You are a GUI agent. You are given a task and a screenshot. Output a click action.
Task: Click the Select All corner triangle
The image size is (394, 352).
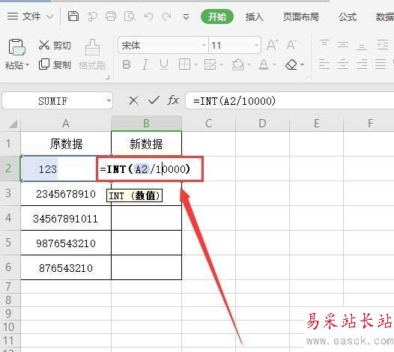[13, 124]
